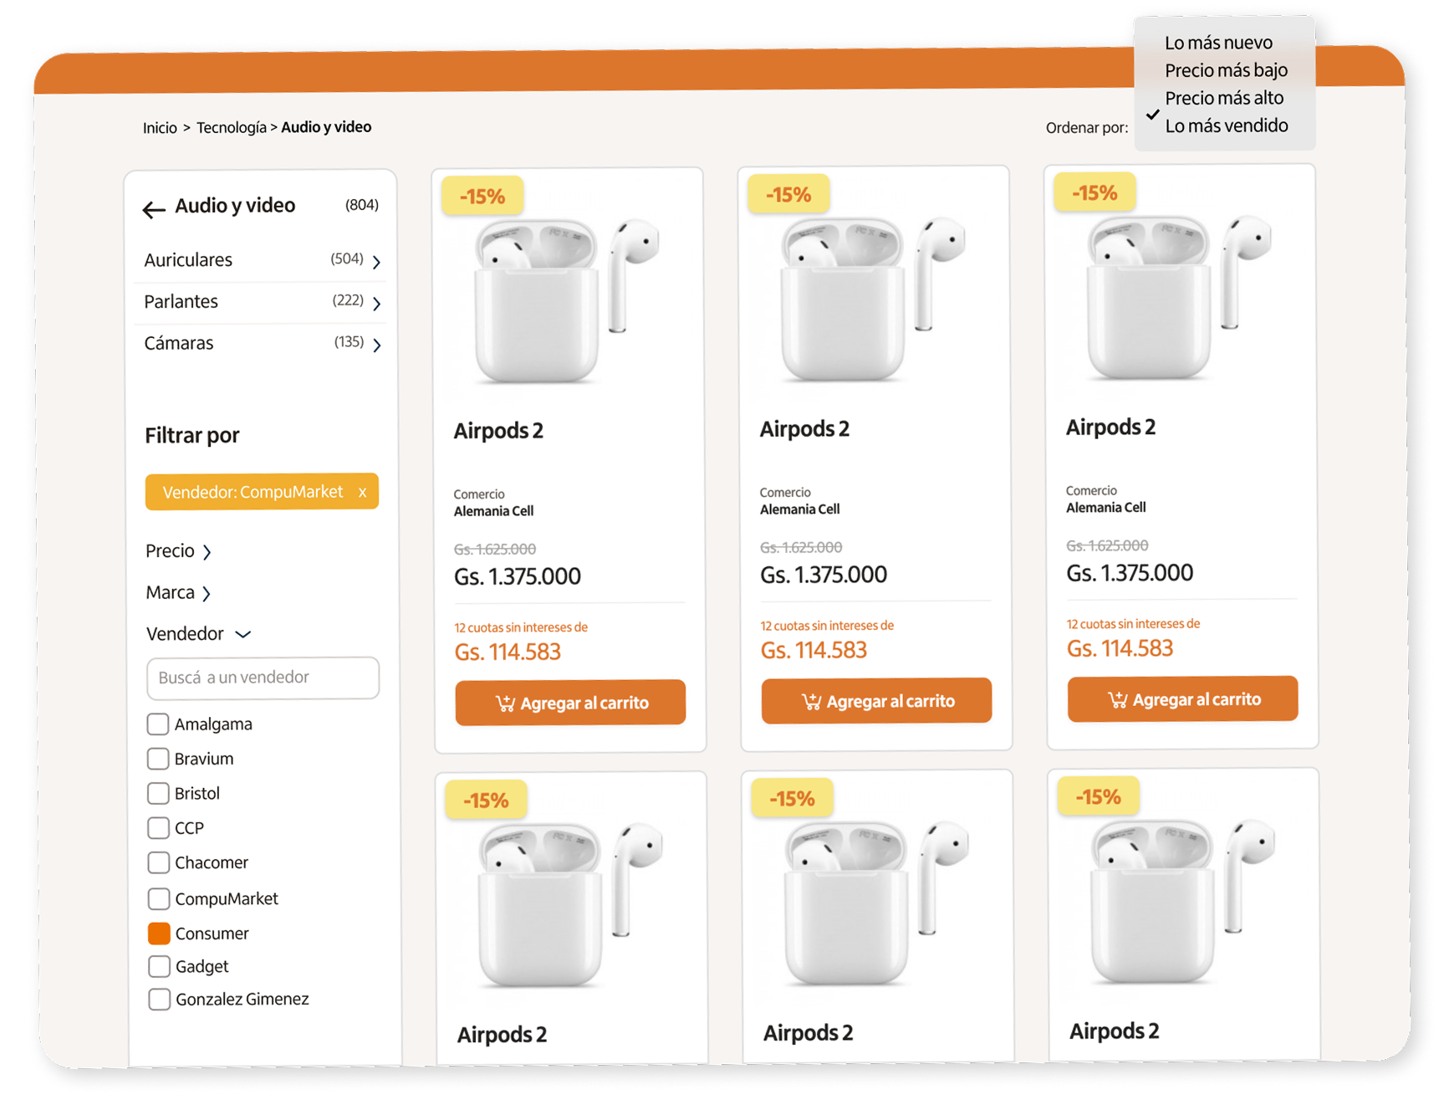Select 'Precio más bajo' sort option
Viewport: 1449px width, 1105px height.
[x=1225, y=70]
